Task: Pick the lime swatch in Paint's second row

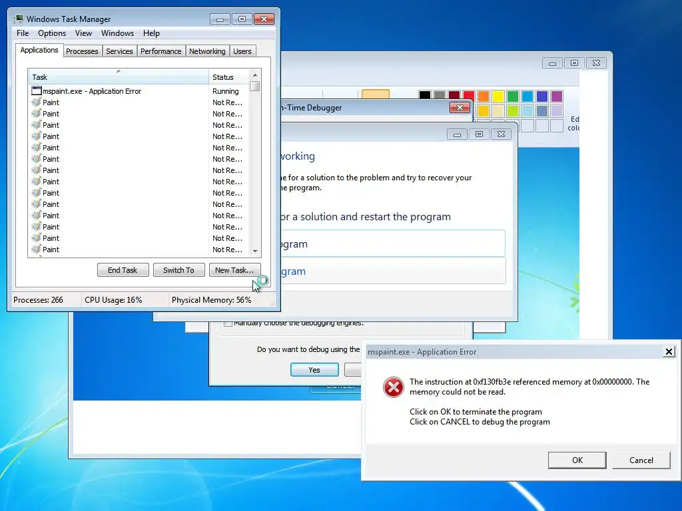Action: pos(513,111)
